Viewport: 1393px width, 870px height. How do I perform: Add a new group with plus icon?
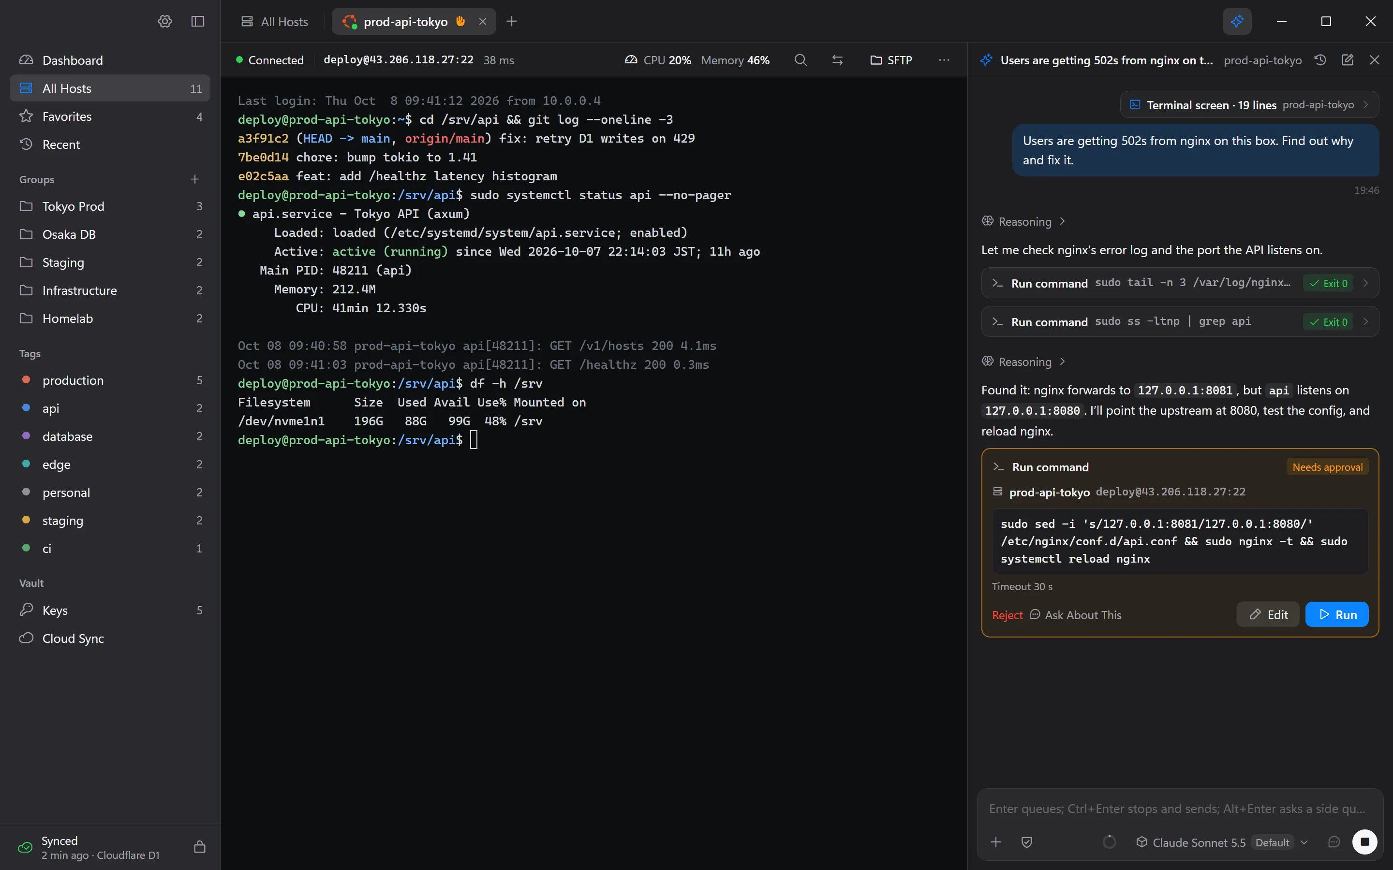194,179
